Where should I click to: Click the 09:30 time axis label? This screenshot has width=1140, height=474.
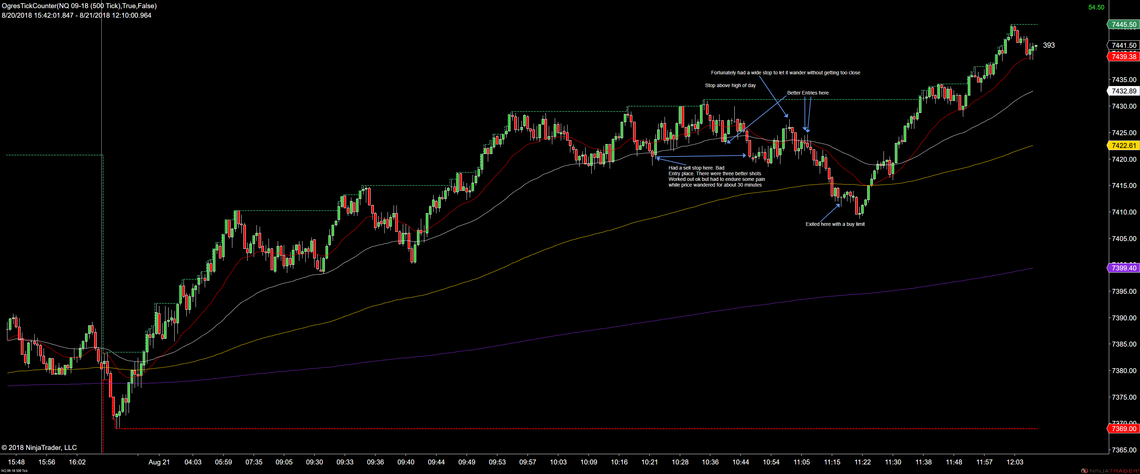point(315,462)
